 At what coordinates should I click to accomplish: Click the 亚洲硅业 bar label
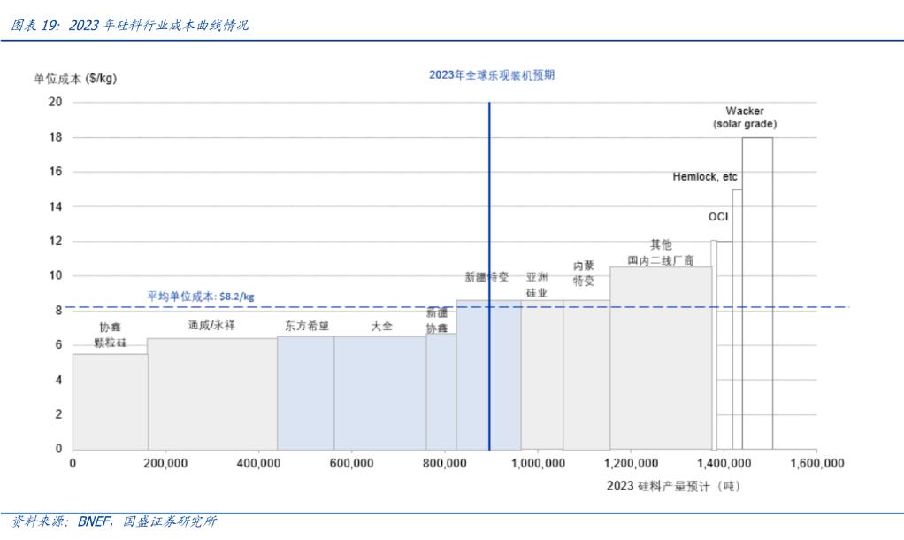537,284
